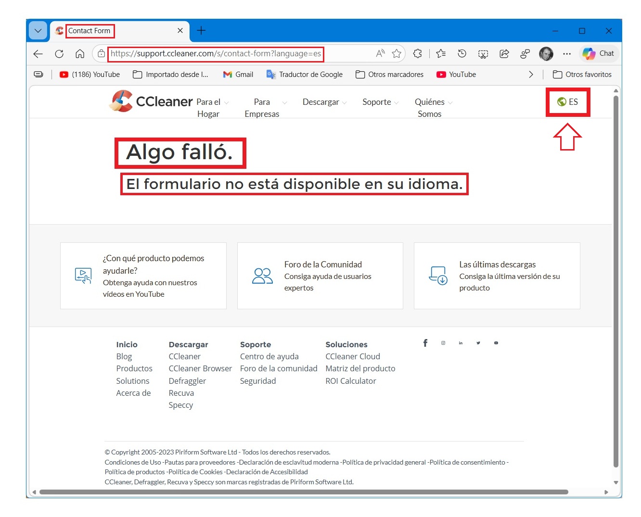The image size is (641, 517).
Task: Click the Home icon in toolbar
Action: (80, 54)
